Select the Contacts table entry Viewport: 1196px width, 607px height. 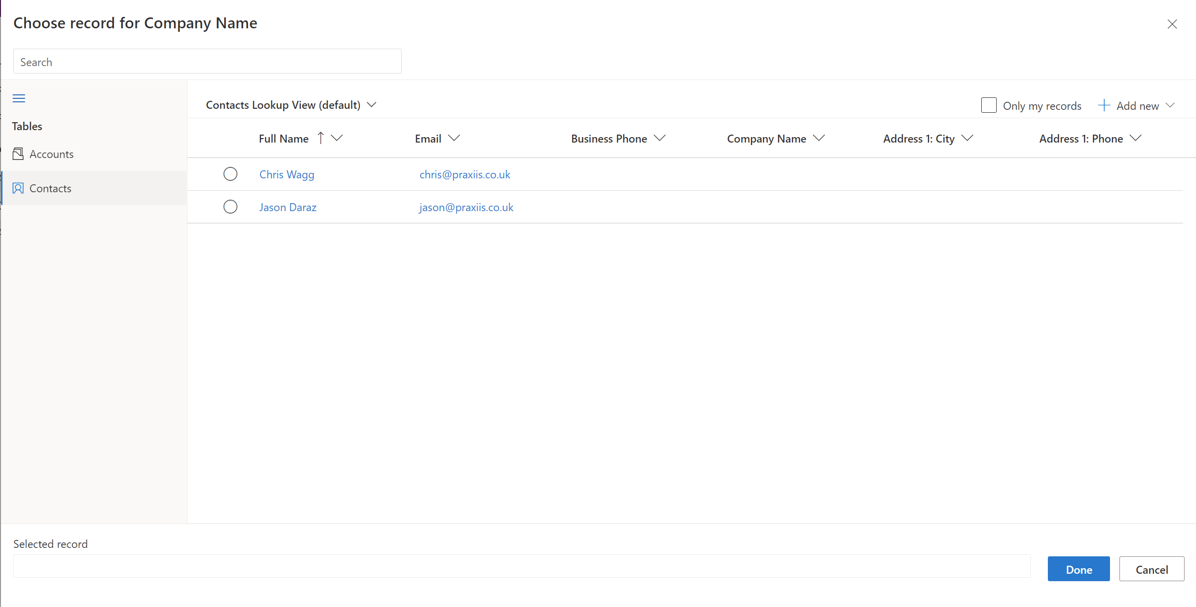pyautogui.click(x=94, y=188)
